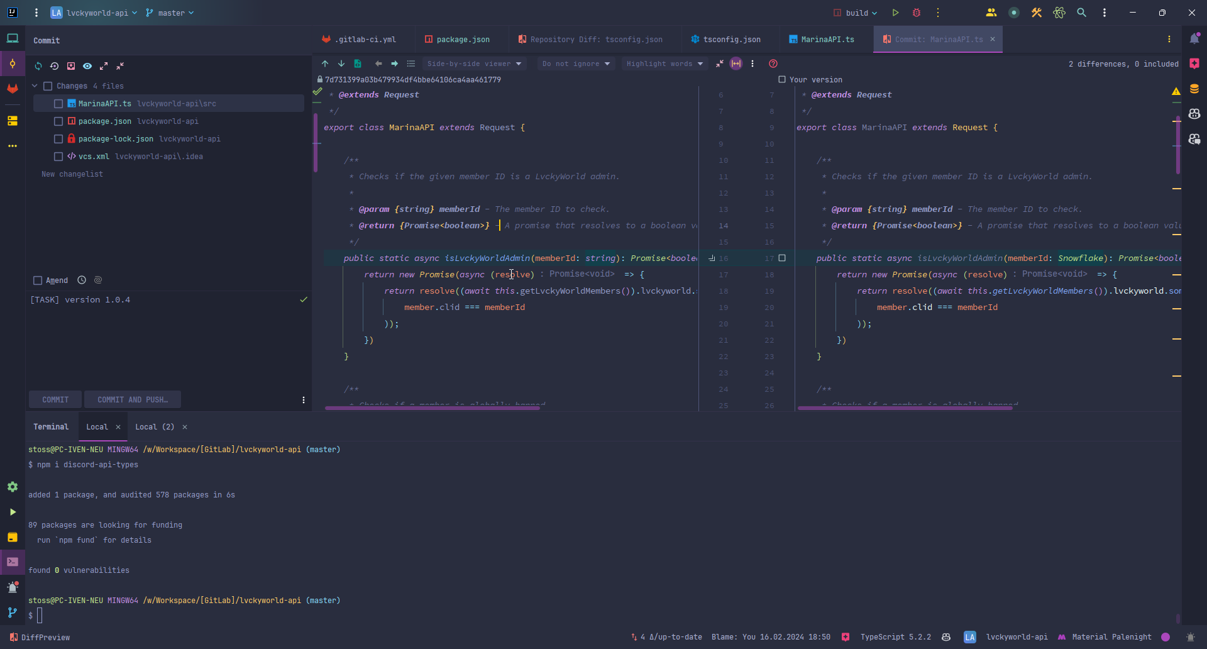Toggle the Your version include checkbox
This screenshot has height=649, width=1207.
pos(782,80)
